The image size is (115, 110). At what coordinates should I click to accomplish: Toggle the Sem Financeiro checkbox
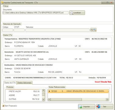point(3,106)
